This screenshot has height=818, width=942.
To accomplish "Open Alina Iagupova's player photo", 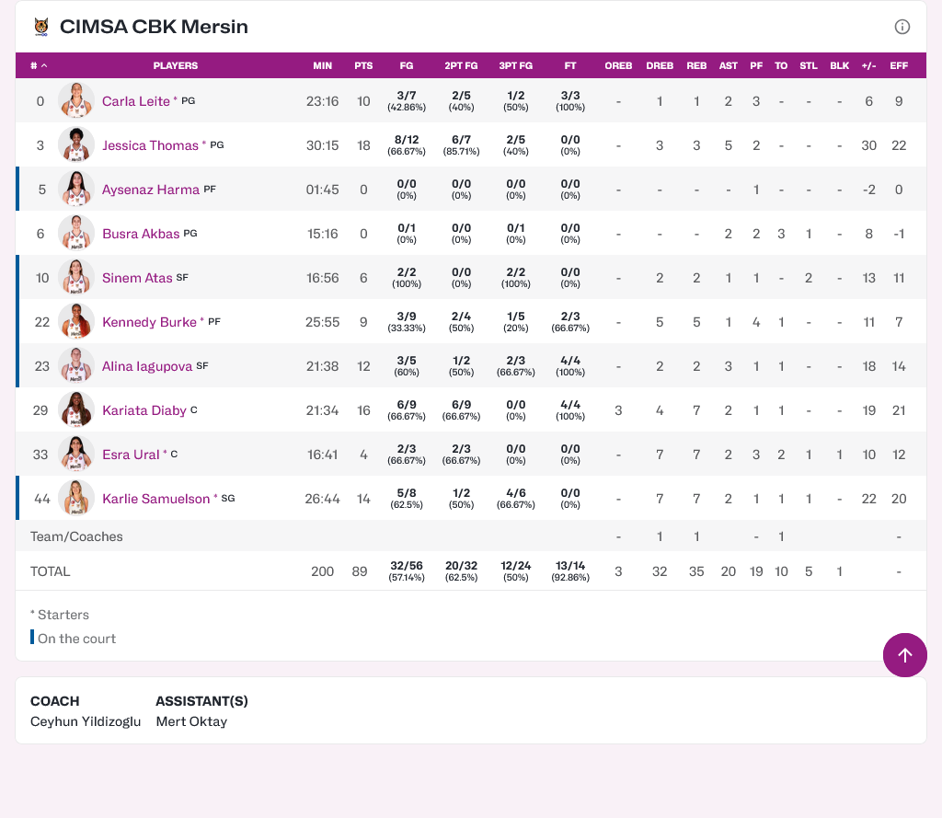I will 76,366.
